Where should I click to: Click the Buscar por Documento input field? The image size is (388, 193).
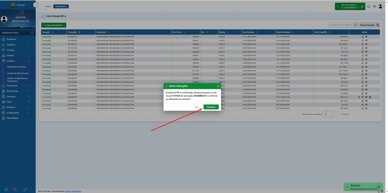pyautogui.click(x=341, y=25)
